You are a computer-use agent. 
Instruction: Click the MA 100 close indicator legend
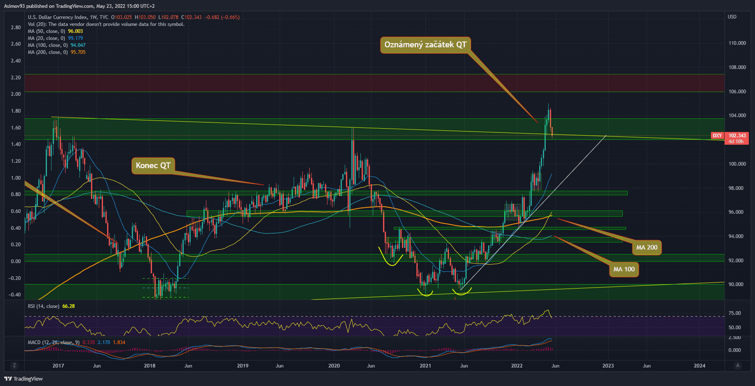click(x=48, y=45)
